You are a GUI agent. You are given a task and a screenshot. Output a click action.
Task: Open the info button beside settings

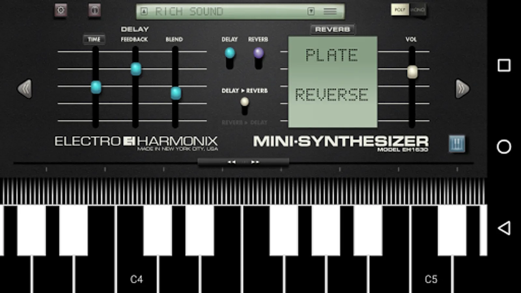click(x=94, y=10)
